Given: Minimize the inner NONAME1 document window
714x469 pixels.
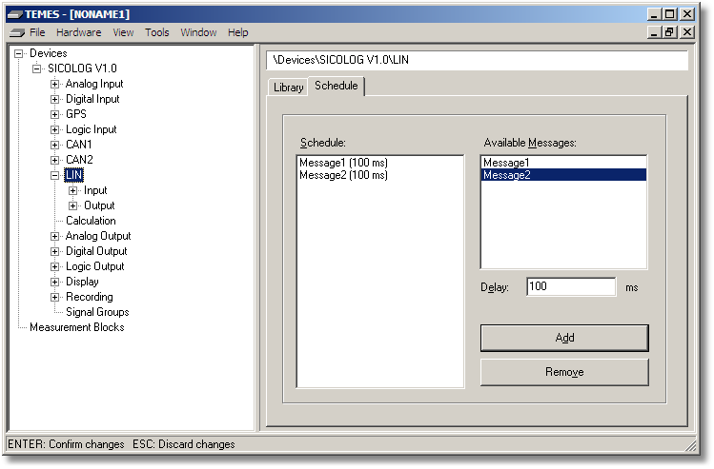Looking at the screenshot, I should tap(654, 32).
